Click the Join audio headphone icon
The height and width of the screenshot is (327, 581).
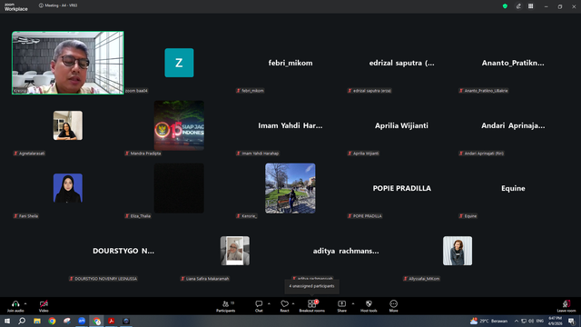pos(15,303)
